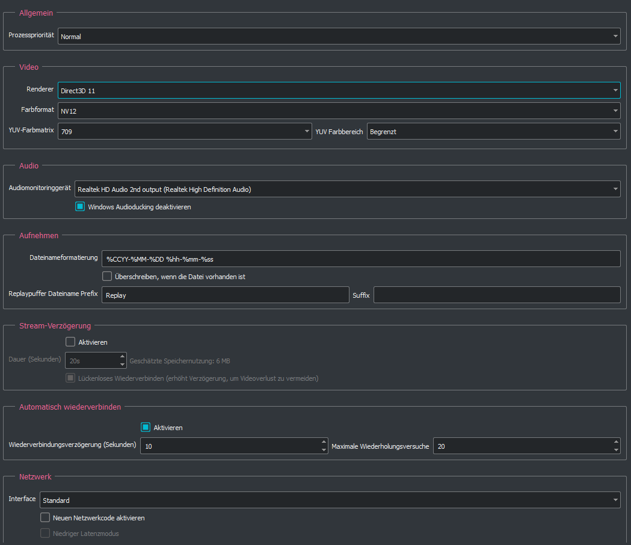The width and height of the screenshot is (631, 545).
Task: Decrease Wiederverbindungsverzögerung with the down arrow
Action: [x=324, y=450]
